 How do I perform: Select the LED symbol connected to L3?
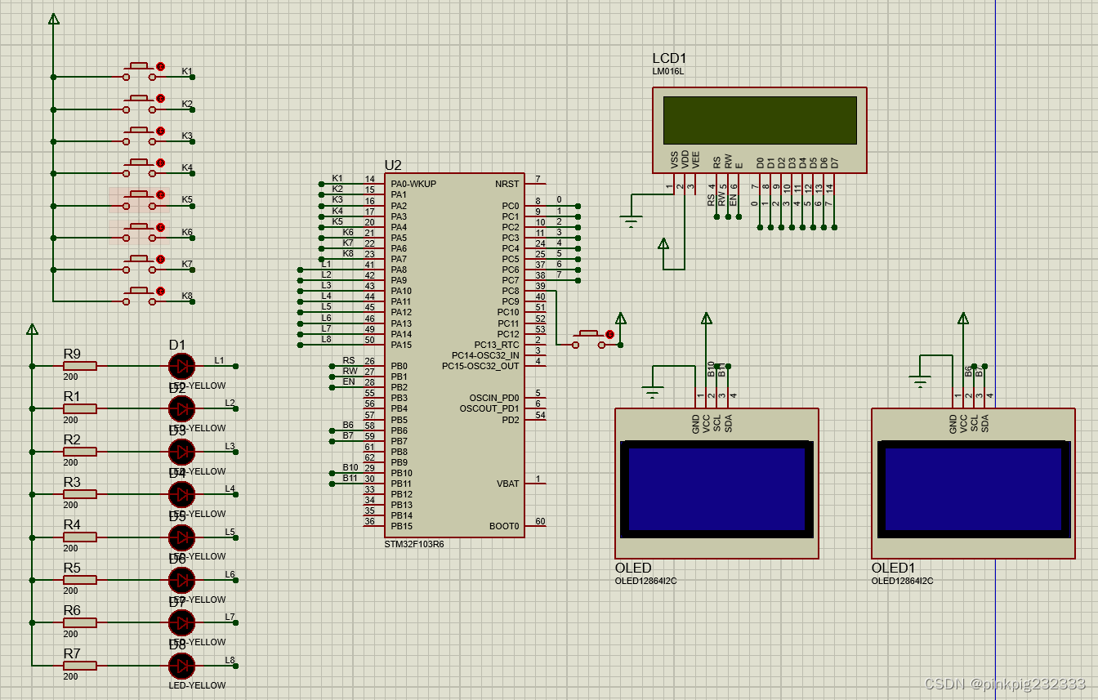click(x=181, y=452)
